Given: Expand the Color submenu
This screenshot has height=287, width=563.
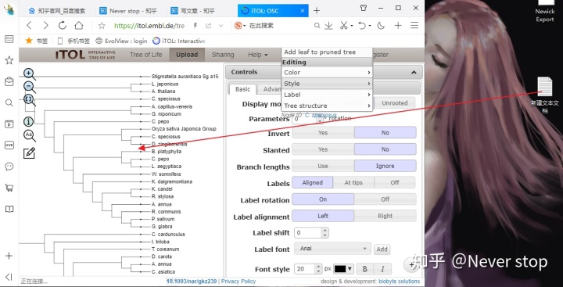Looking at the screenshot, I should point(327,72).
